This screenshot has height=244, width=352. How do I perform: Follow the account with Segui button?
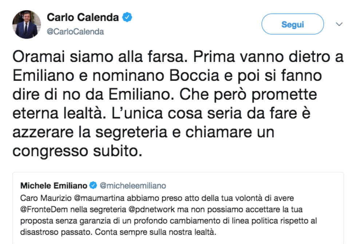click(x=293, y=24)
